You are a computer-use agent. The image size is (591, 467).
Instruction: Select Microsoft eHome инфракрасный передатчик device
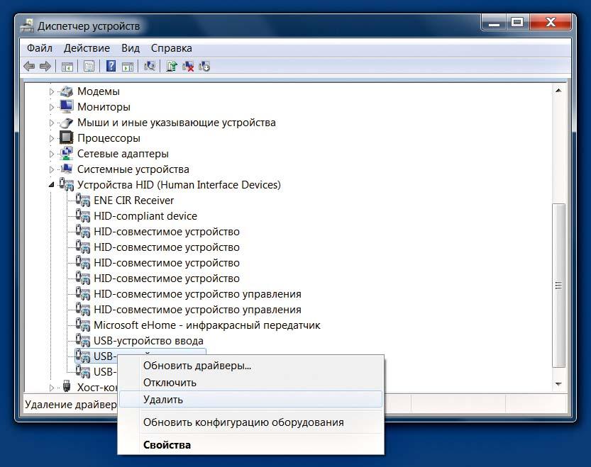pyautogui.click(x=206, y=325)
